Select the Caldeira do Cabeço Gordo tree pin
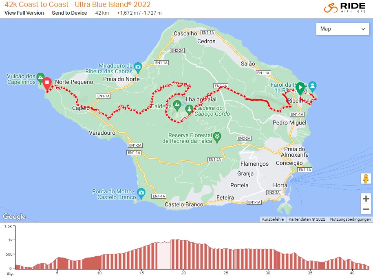Image resolution: width=373 pixels, height=276 pixels. click(190, 110)
